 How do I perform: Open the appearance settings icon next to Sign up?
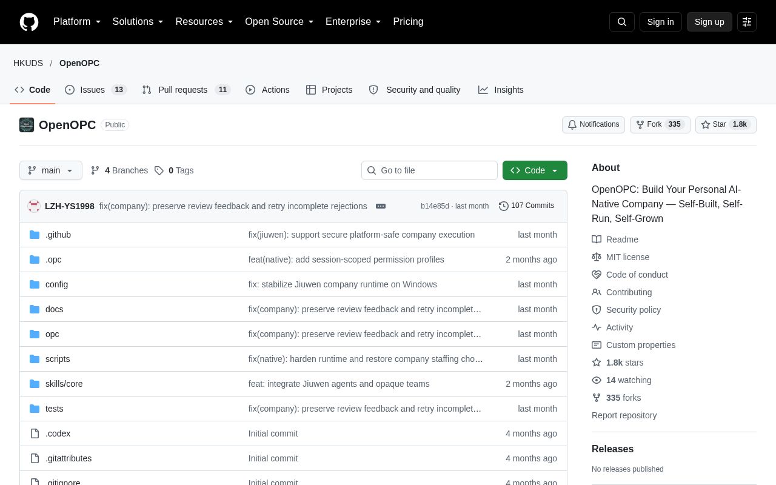click(x=747, y=22)
